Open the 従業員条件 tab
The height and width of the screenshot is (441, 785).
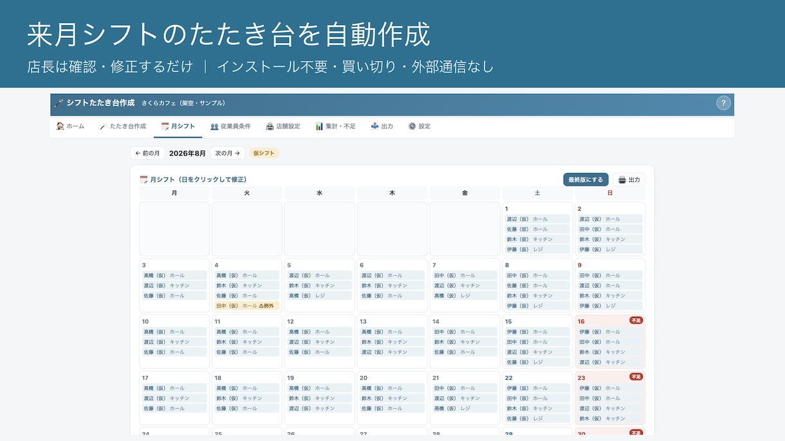(x=230, y=126)
